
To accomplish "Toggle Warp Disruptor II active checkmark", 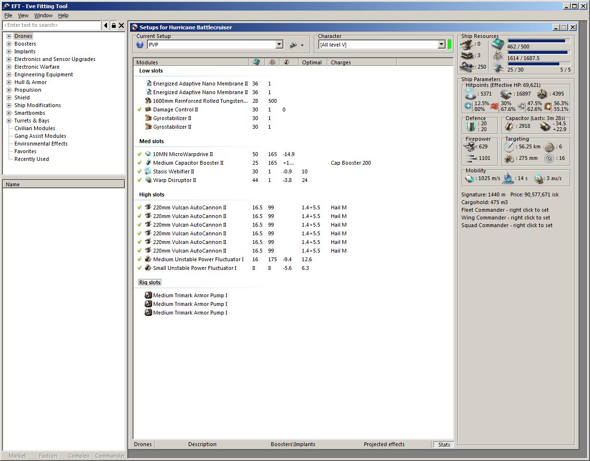I will [139, 180].
